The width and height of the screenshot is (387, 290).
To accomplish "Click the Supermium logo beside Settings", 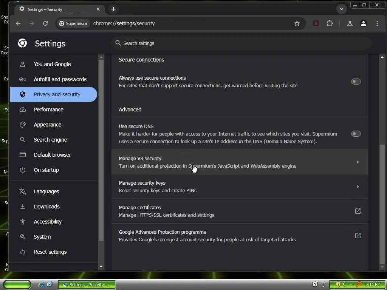I will pos(22,43).
